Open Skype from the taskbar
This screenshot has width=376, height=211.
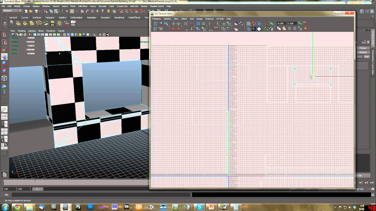(199, 207)
